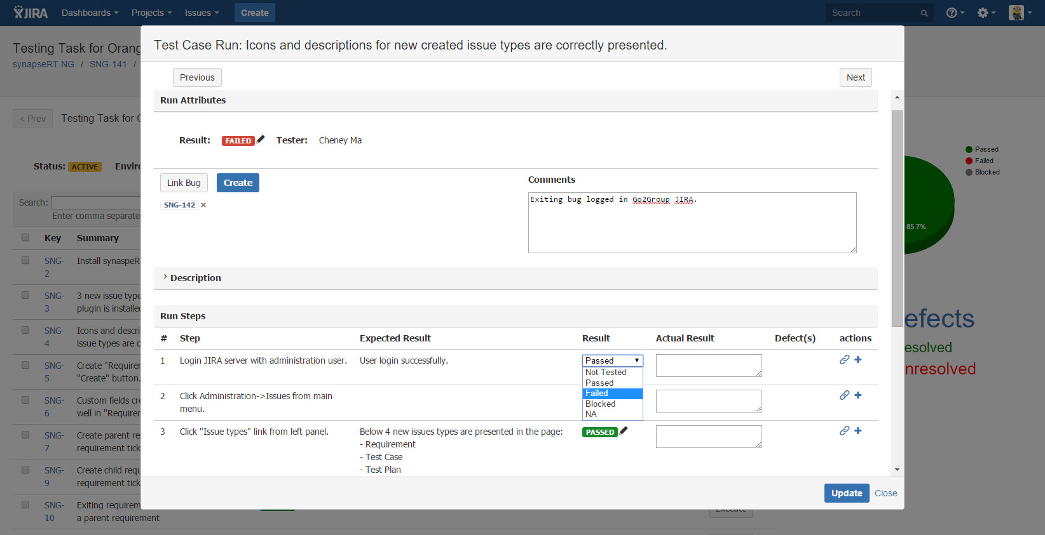Click the Actual Result field for step 1
The width and height of the screenshot is (1045, 535).
[709, 366]
